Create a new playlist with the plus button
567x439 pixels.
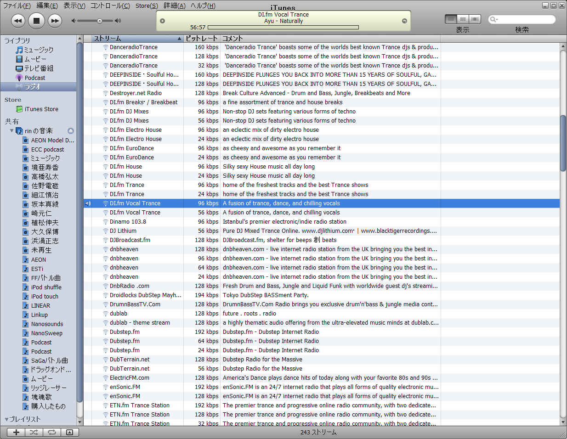[x=16, y=432]
